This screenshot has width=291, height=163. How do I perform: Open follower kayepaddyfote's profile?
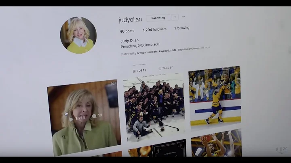168,50
